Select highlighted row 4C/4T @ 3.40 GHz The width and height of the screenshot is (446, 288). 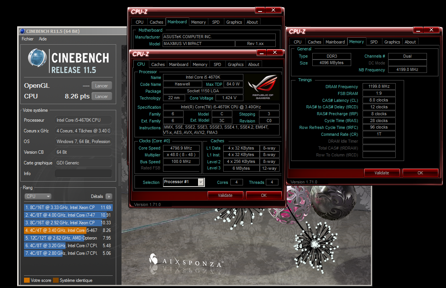coord(68,230)
